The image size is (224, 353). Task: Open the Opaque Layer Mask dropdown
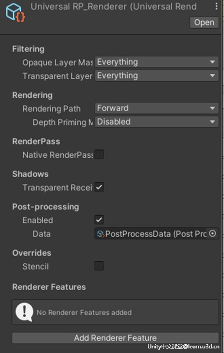(157, 62)
